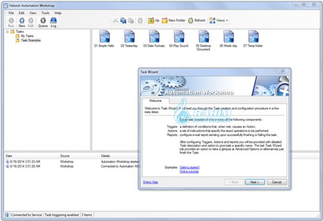
Task: Select Task Examples folder in tree
Action: 28,40
